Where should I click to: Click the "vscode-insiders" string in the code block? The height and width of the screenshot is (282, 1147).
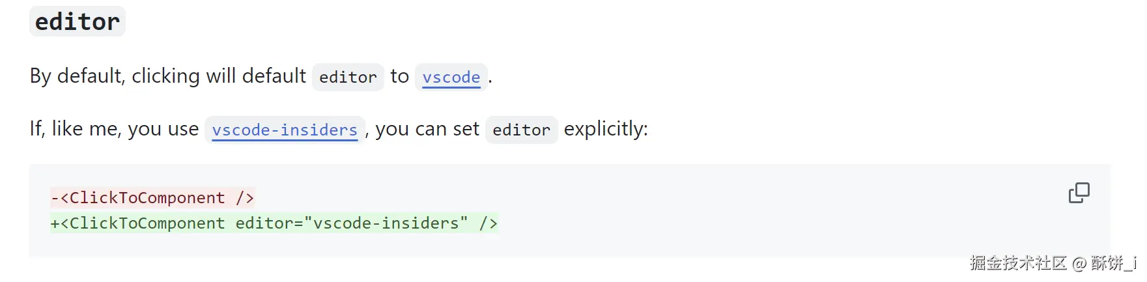386,223
